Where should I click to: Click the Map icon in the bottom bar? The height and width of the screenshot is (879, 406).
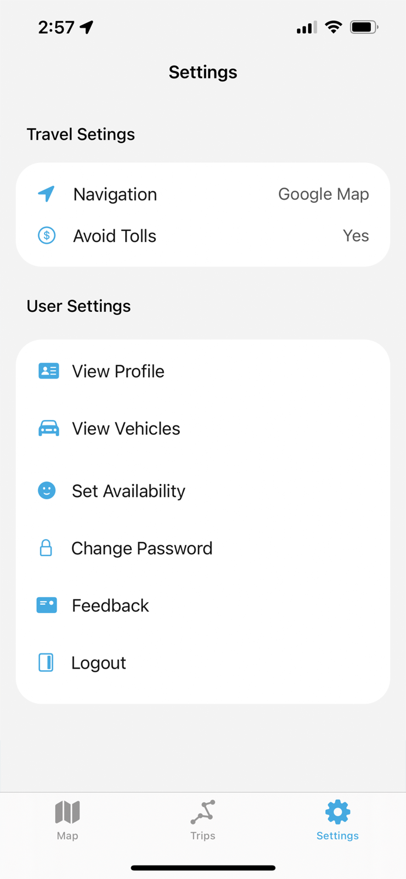pyautogui.click(x=67, y=812)
